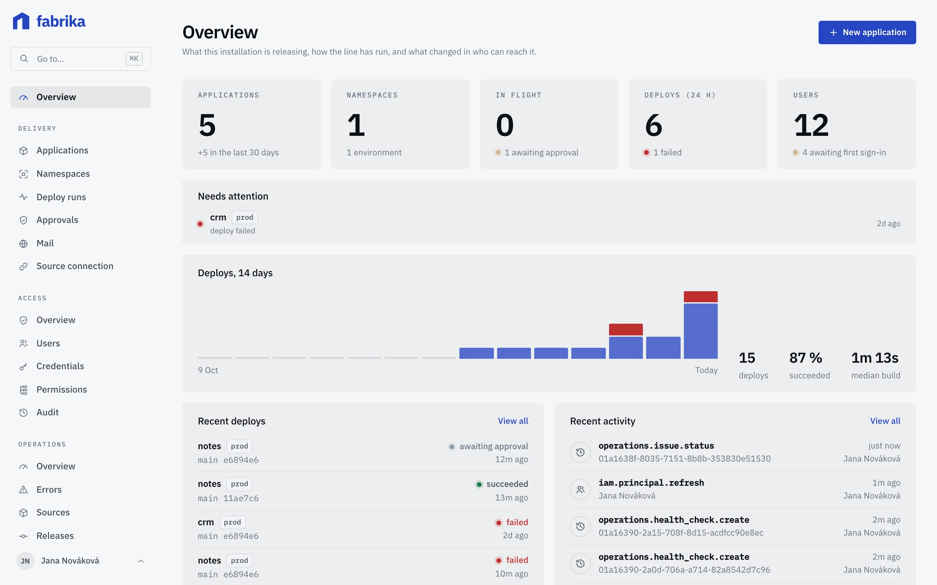The width and height of the screenshot is (937, 585).
Task: Click the Namespaces frame icon
Action: pos(24,174)
